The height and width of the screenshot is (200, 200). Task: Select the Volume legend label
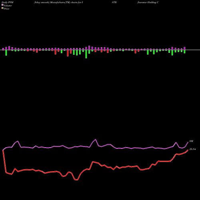[x=8, y=6]
